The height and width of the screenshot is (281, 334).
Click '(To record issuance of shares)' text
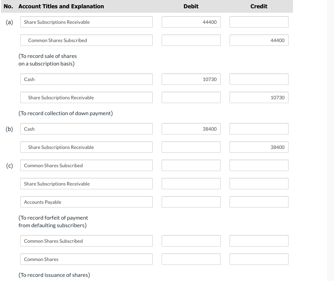(x=54, y=275)
